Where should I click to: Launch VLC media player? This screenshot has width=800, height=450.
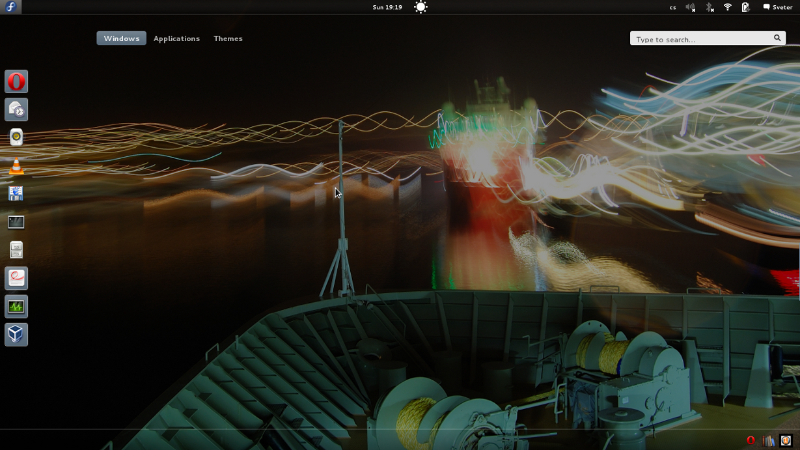[x=16, y=166]
